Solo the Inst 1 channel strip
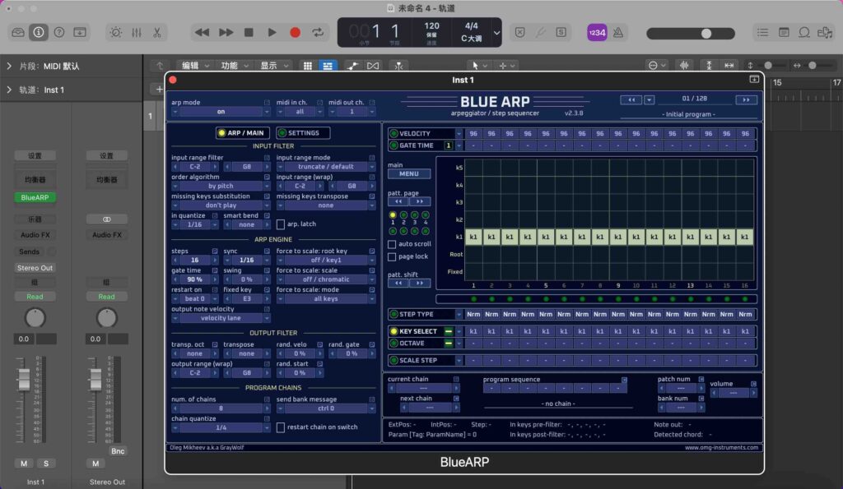The image size is (843, 489). pyautogui.click(x=46, y=464)
